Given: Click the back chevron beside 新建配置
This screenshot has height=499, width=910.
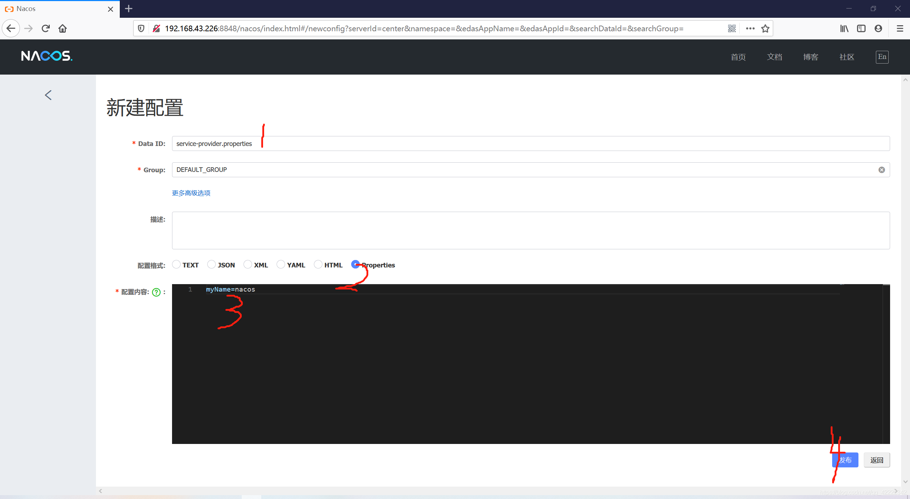Looking at the screenshot, I should pyautogui.click(x=48, y=95).
